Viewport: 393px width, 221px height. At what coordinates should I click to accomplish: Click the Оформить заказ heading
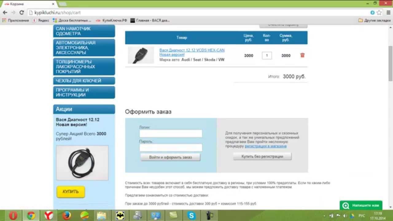[148, 112]
